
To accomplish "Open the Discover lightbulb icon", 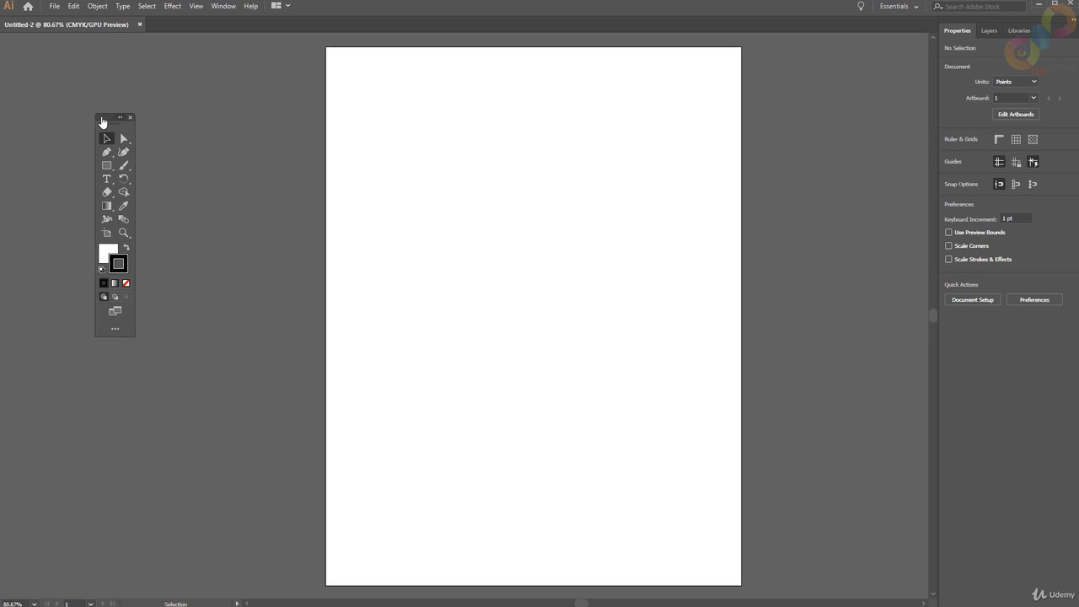I will [x=861, y=6].
